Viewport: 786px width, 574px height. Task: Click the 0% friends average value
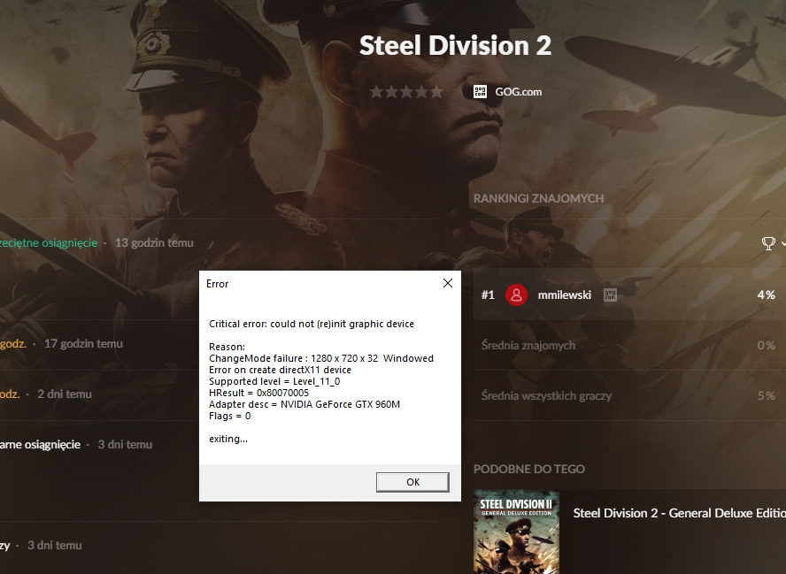pyautogui.click(x=766, y=345)
